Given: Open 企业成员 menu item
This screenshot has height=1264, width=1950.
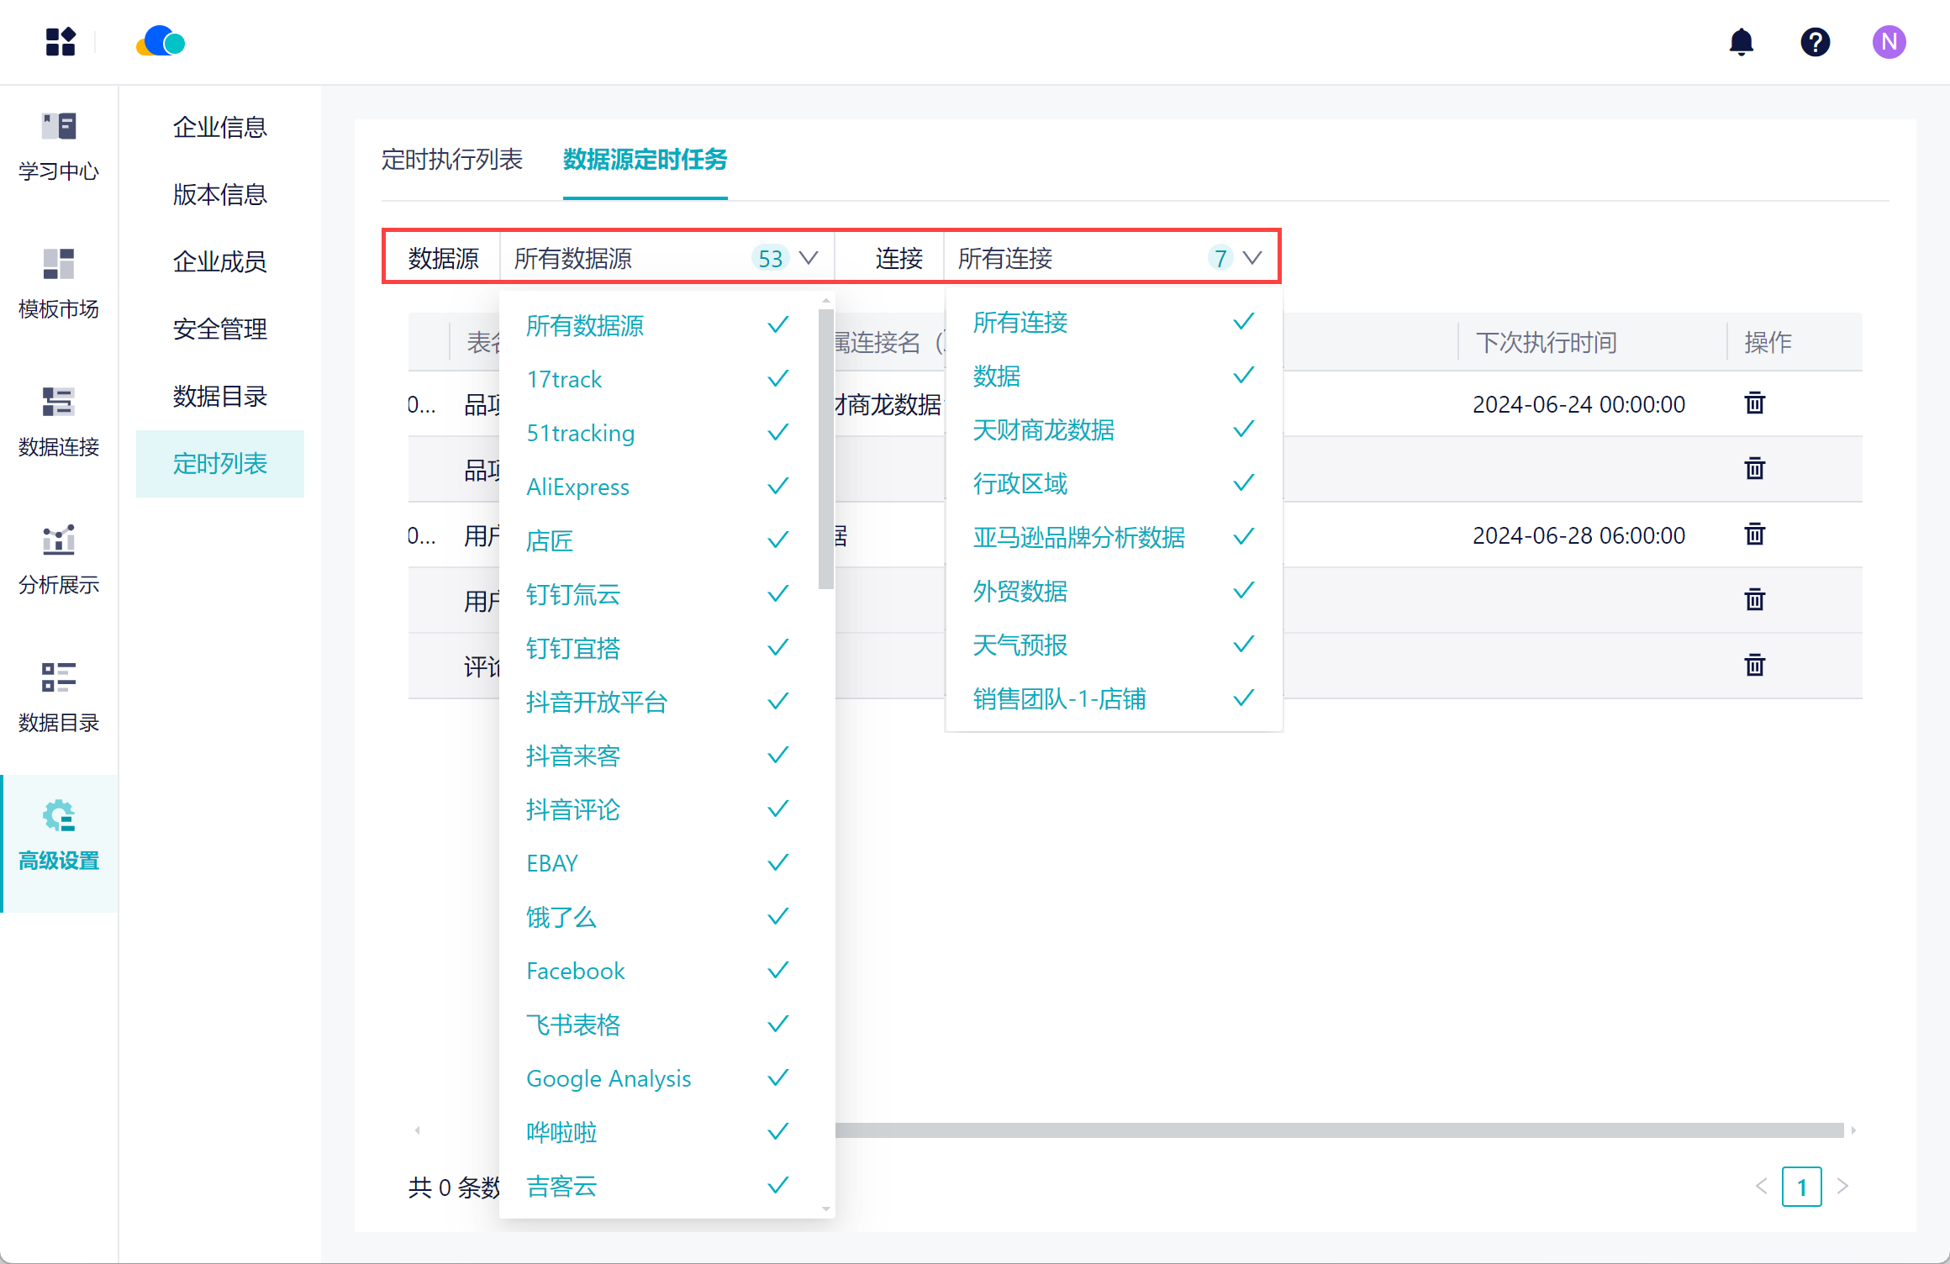Looking at the screenshot, I should [x=219, y=261].
